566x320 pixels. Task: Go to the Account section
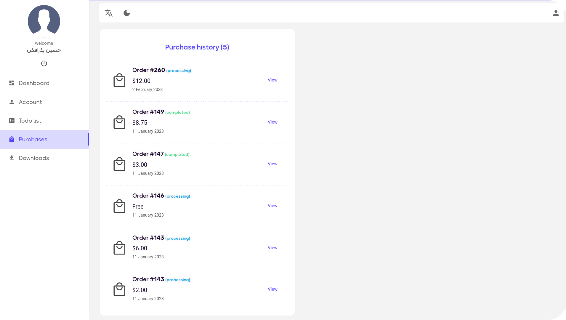(x=44, y=102)
